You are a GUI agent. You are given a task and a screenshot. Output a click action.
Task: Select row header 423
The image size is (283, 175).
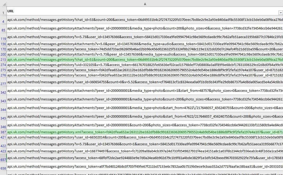(3, 151)
